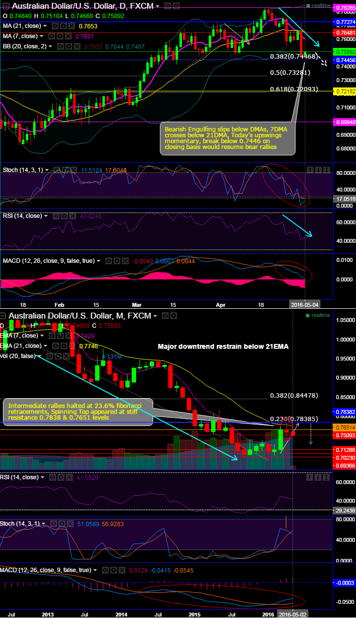Screen dimensions: 356x618
Task: Open the gear settings next to the daily chart title
Action: (175, 5)
